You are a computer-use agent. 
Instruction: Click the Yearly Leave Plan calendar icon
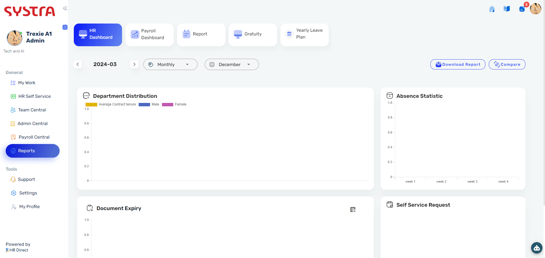289,34
